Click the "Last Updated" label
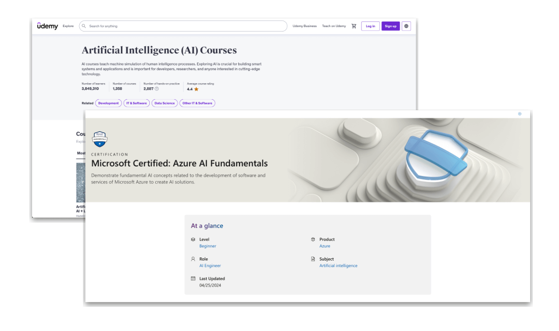 212,278
